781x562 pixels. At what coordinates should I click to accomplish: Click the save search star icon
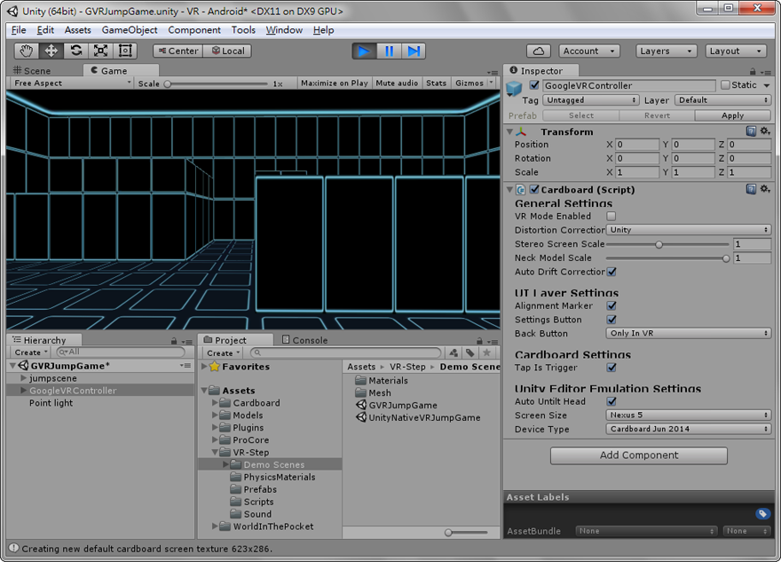point(486,352)
